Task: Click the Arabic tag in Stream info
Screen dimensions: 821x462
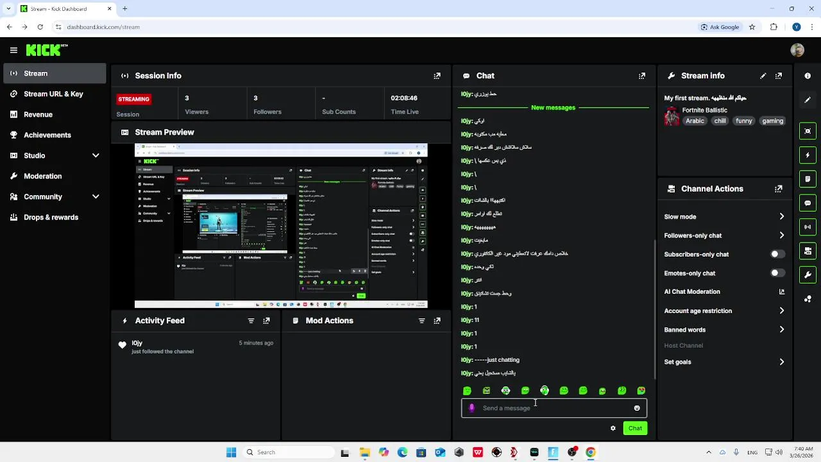Action: [695, 121]
